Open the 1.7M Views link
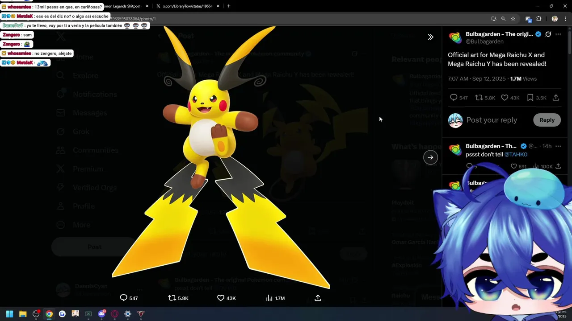The height and width of the screenshot is (321, 572). pos(523,79)
